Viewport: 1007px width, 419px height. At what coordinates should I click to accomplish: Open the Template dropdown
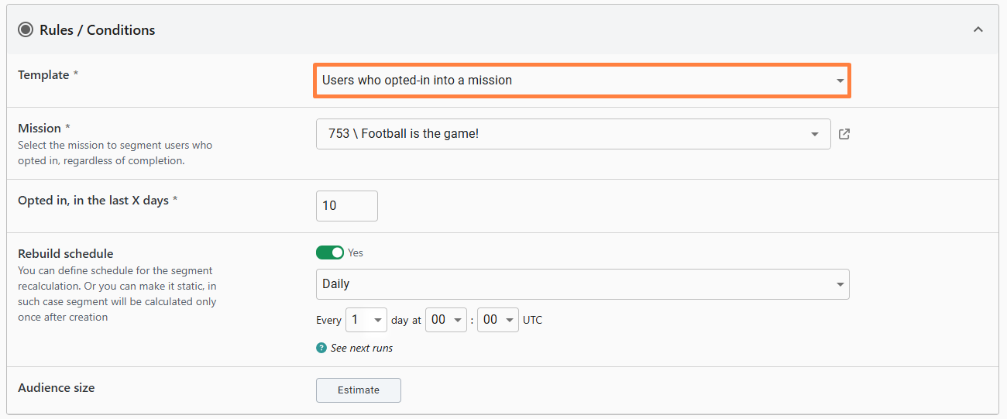coord(582,81)
